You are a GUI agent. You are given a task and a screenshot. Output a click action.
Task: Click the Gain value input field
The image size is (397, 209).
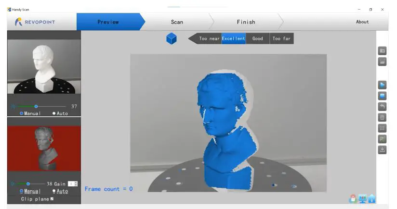71,184
